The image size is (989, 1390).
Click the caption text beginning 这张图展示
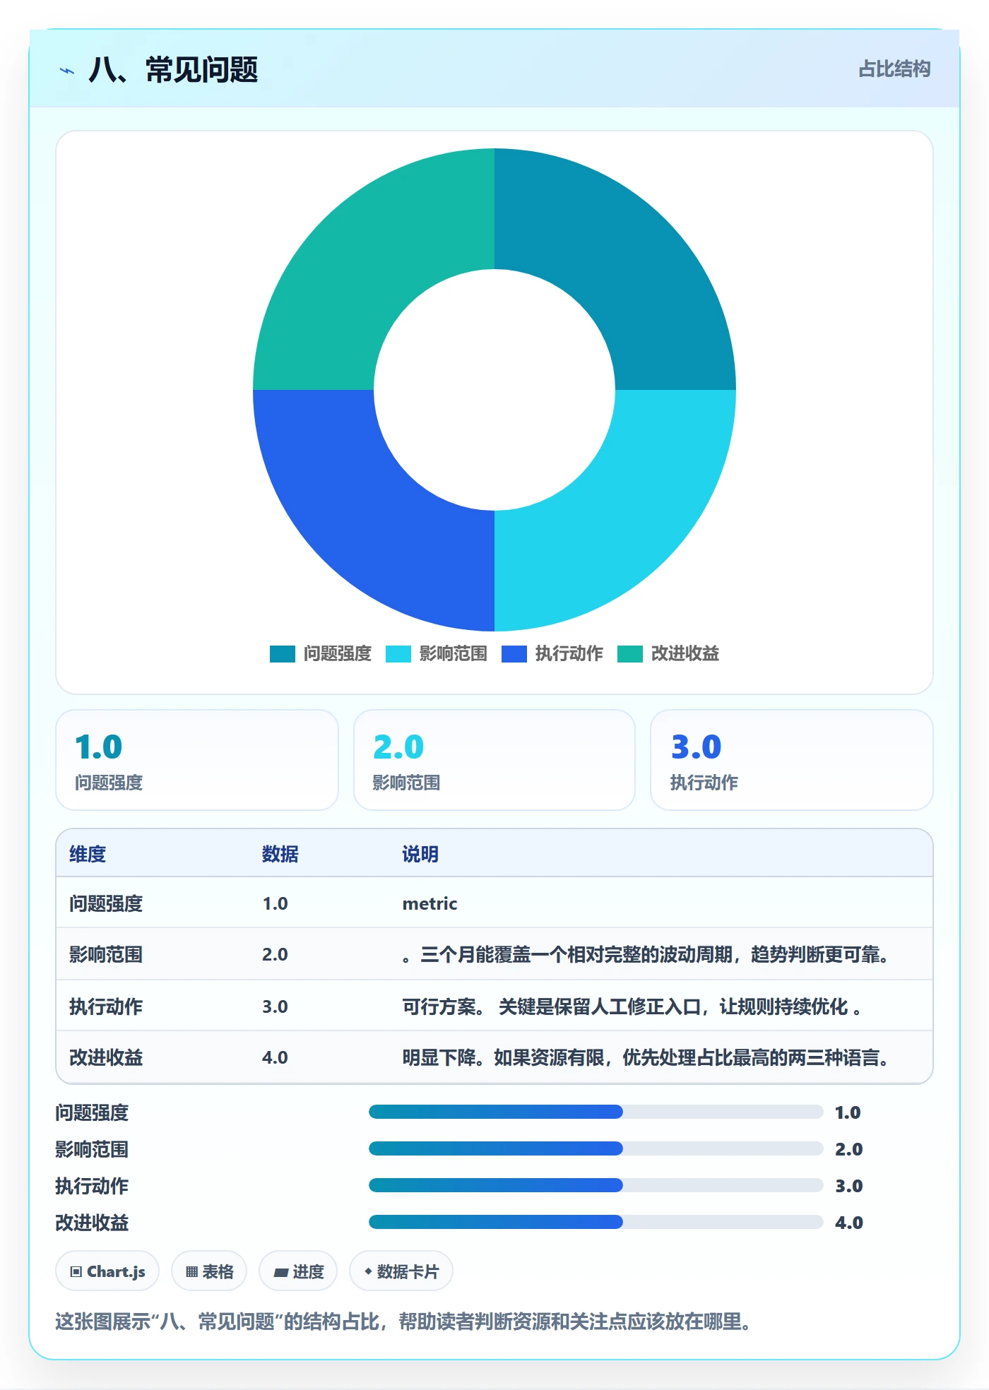click(403, 1321)
